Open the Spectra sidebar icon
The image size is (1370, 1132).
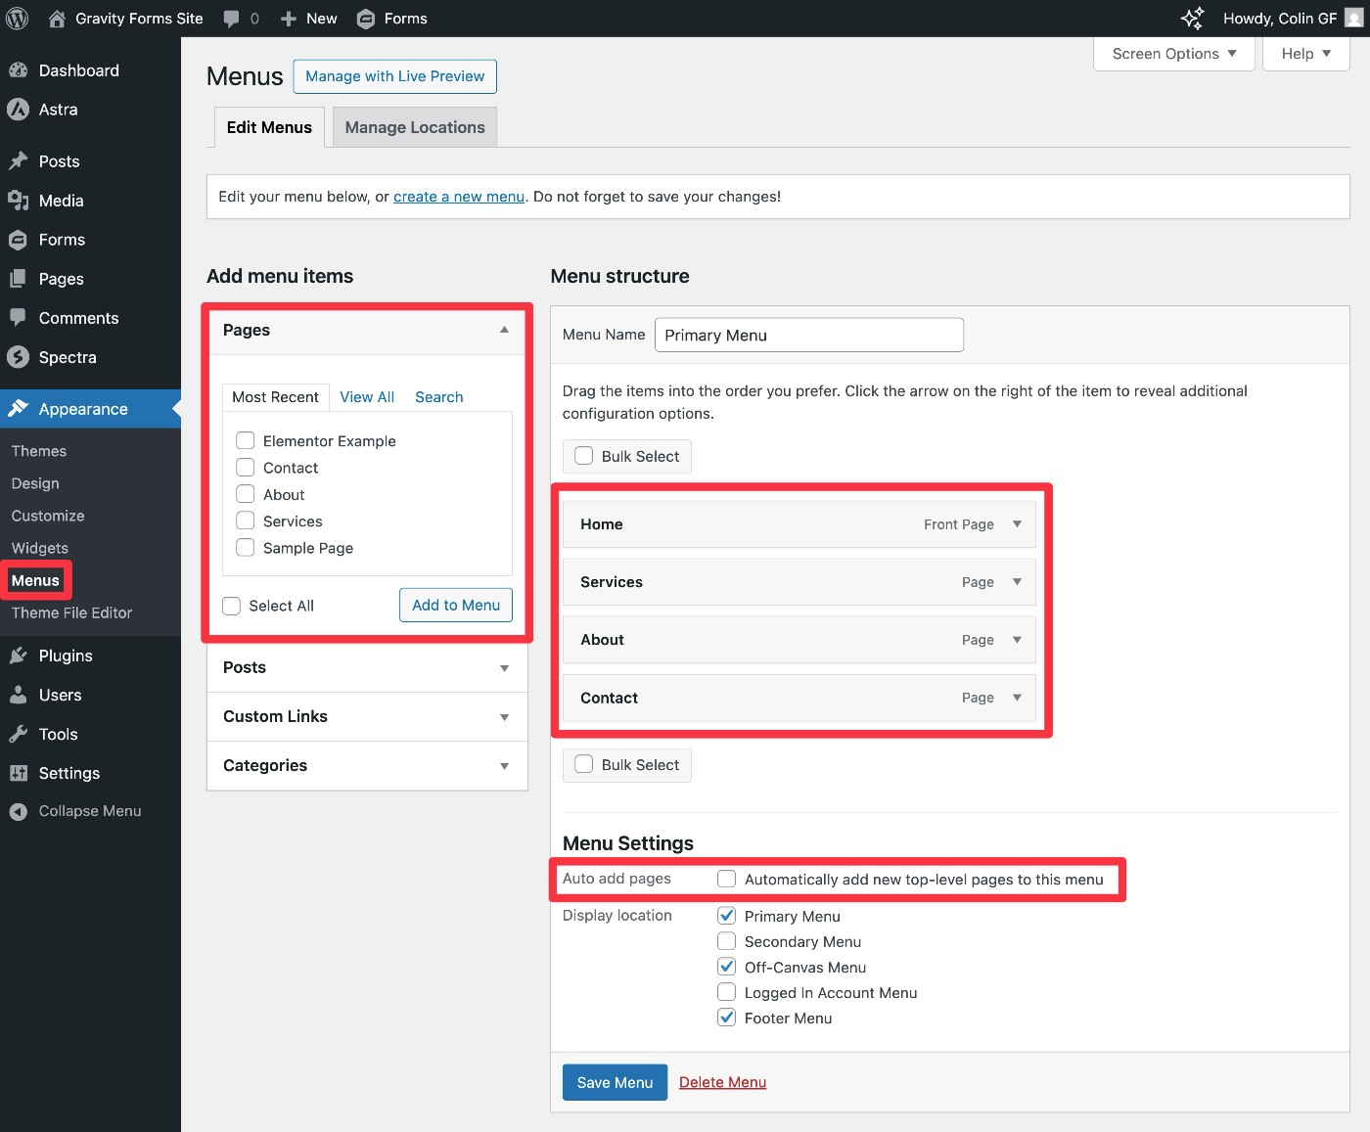point(18,357)
